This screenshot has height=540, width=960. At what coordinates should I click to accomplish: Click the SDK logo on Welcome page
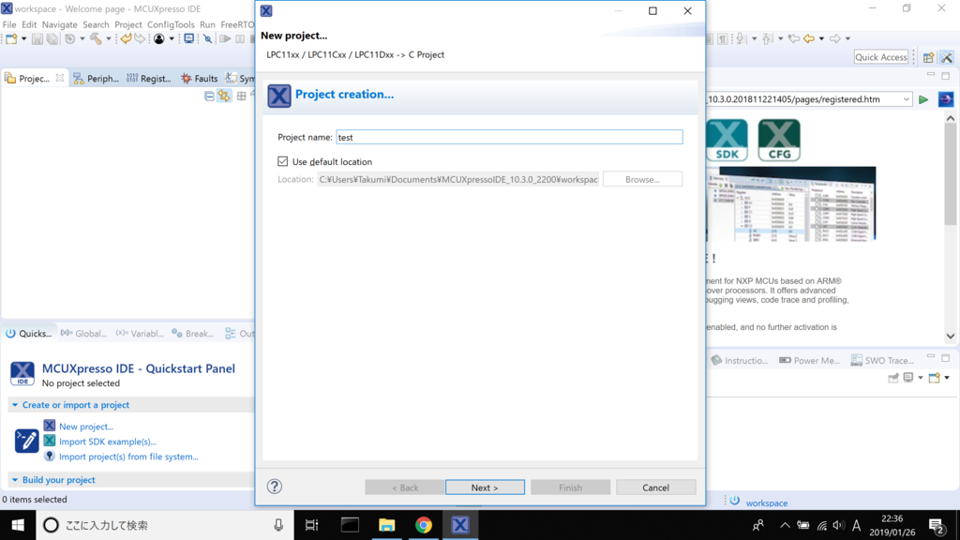727,141
